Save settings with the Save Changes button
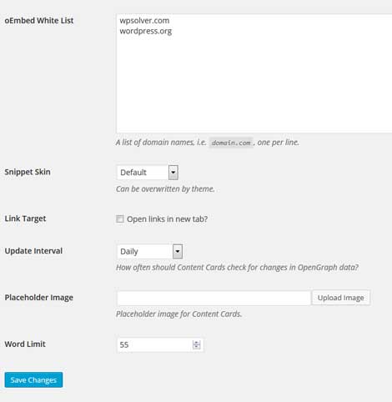Image resolution: width=392 pixels, height=402 pixels. click(x=33, y=379)
